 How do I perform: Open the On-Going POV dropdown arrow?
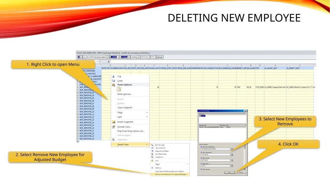point(129,57)
